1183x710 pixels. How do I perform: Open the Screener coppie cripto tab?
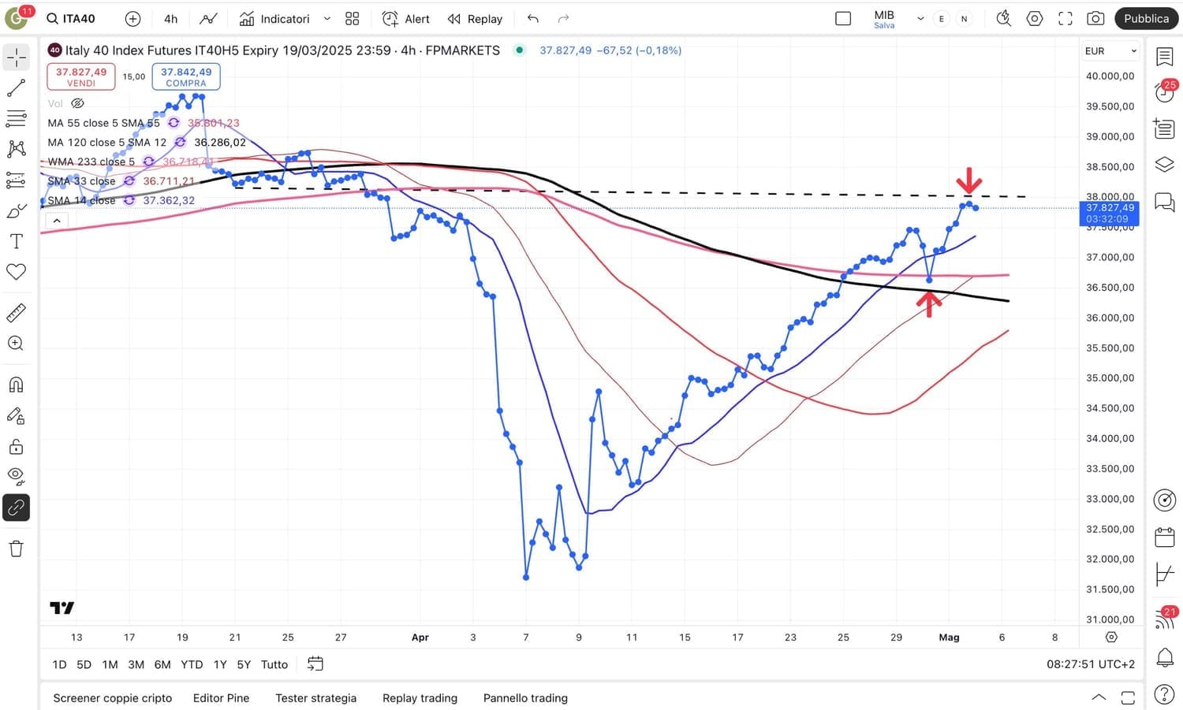[113, 698]
